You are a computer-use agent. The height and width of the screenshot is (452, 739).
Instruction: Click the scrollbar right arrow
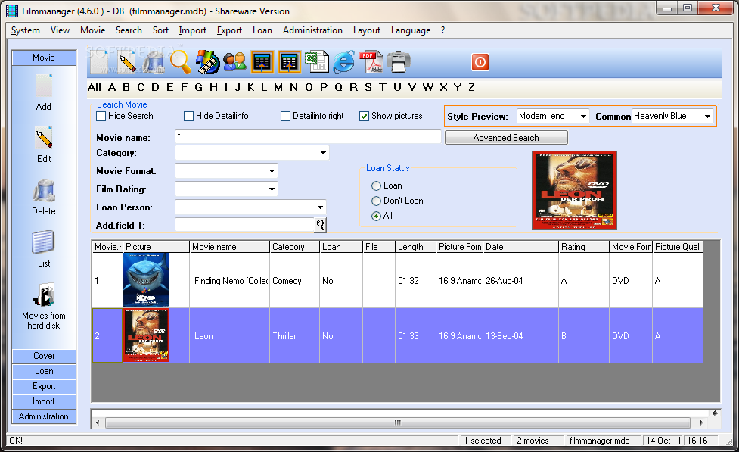tap(701, 422)
